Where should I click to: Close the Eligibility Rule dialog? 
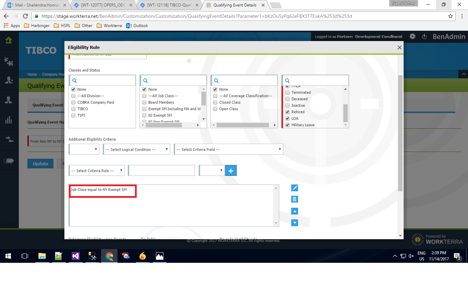(x=399, y=48)
